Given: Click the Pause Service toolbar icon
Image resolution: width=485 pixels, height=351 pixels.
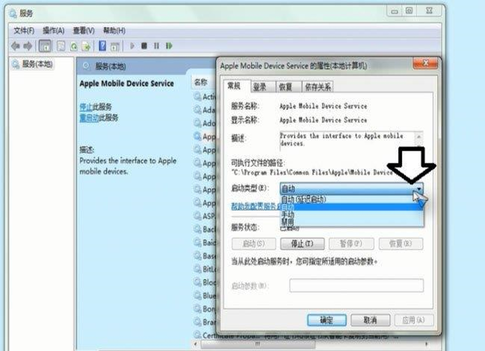Looking at the screenshot, I should coord(156,46).
